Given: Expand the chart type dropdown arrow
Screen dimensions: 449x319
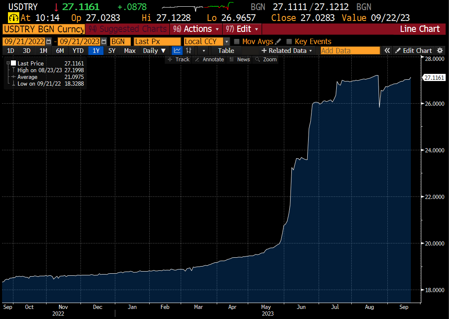Looking at the screenshot, I should (x=204, y=51).
